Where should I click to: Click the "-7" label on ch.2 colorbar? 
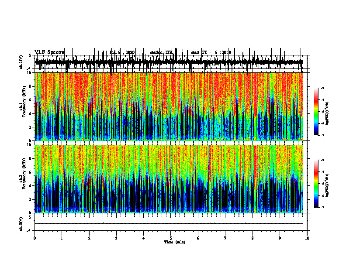click(322, 207)
